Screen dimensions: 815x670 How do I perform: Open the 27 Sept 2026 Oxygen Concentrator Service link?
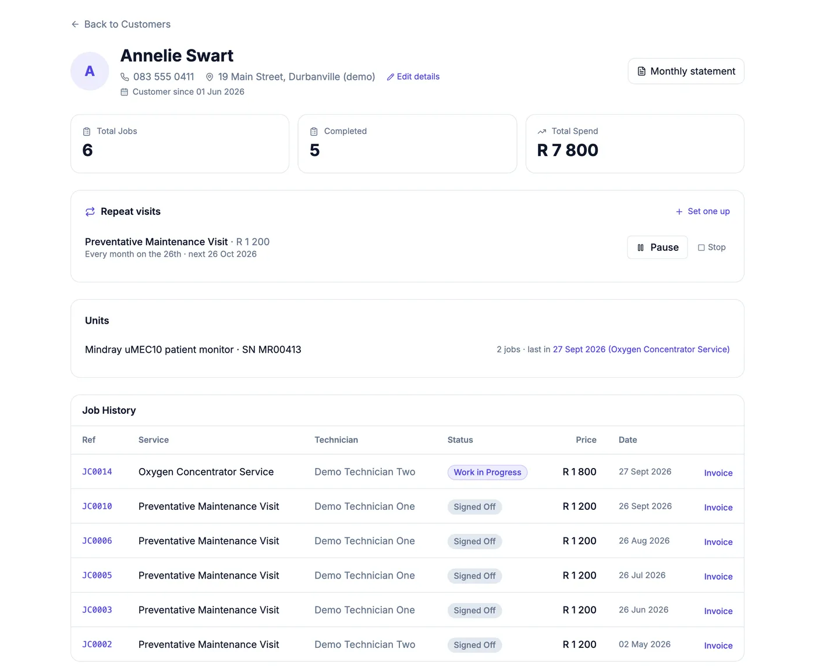641,349
